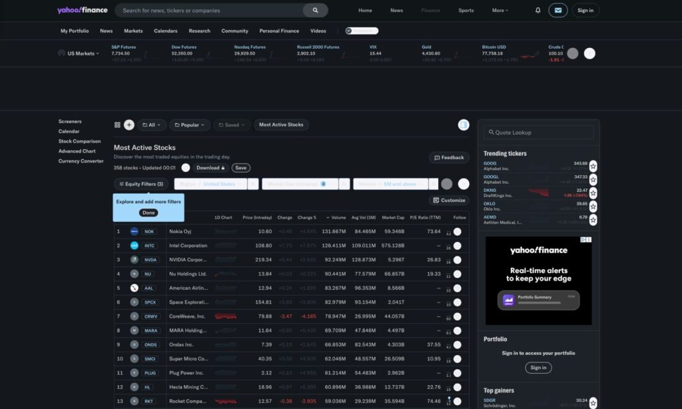Open the Saved screeners dropdown
682x409 pixels.
[231, 125]
